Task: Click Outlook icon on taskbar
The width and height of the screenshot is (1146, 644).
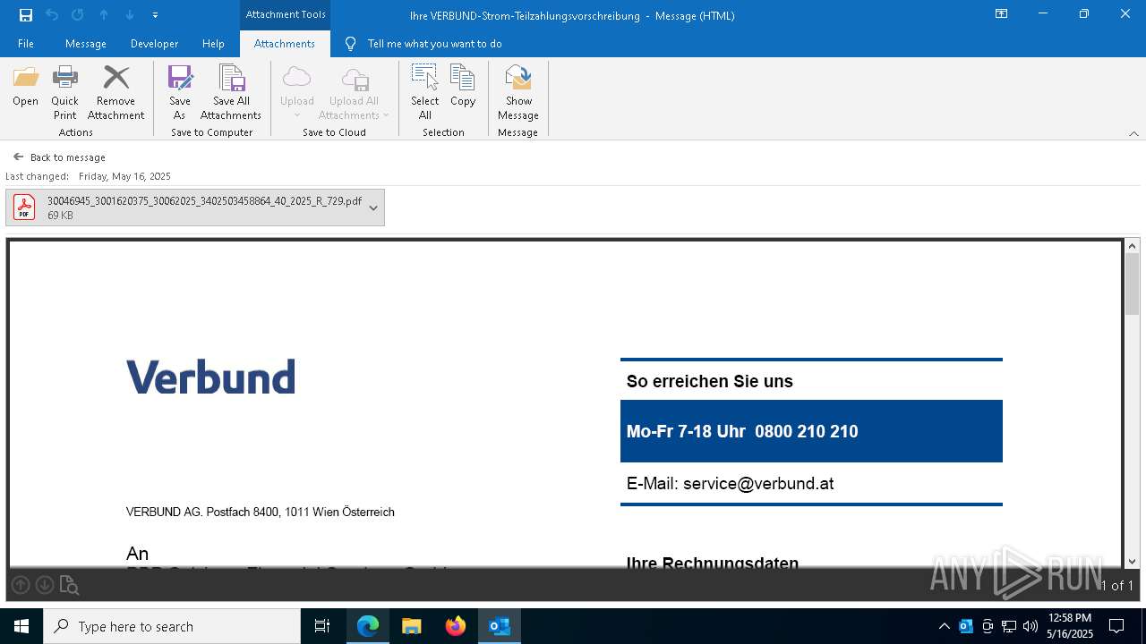Action: pyautogui.click(x=500, y=626)
